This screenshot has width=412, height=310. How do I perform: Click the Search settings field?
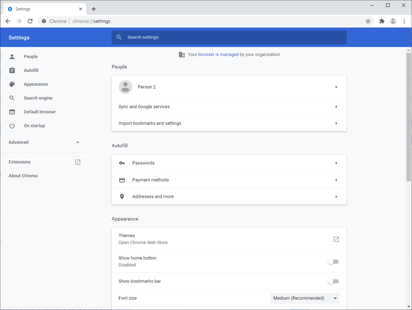[229, 37]
